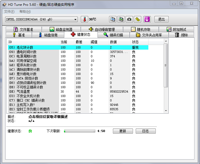Select the (09) 通电时间计数 row
Viewport: 200px width, 164px height.
point(78,52)
